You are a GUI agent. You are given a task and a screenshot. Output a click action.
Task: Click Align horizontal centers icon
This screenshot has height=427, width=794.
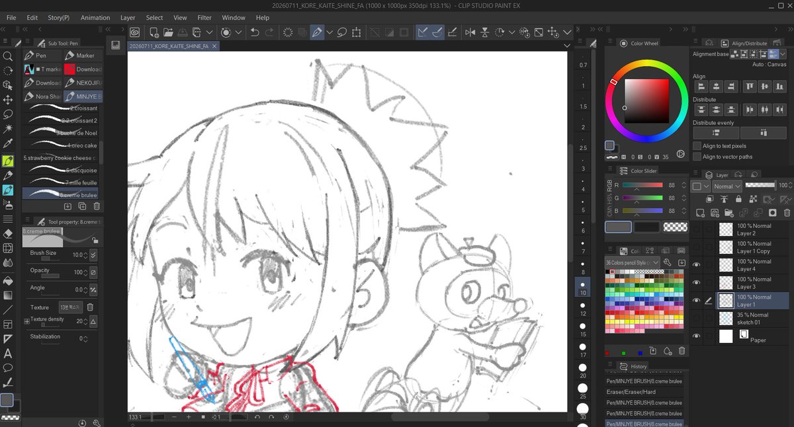pyautogui.click(x=715, y=87)
